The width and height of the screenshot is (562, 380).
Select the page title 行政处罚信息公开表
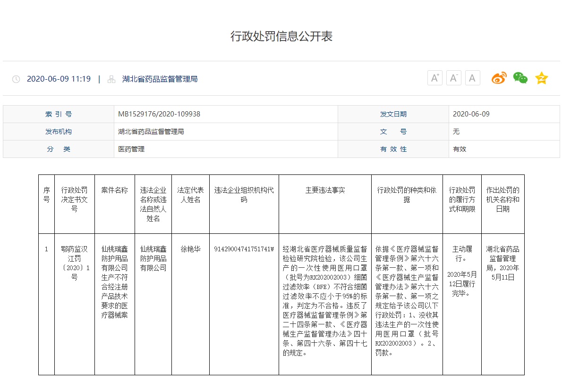click(x=281, y=36)
